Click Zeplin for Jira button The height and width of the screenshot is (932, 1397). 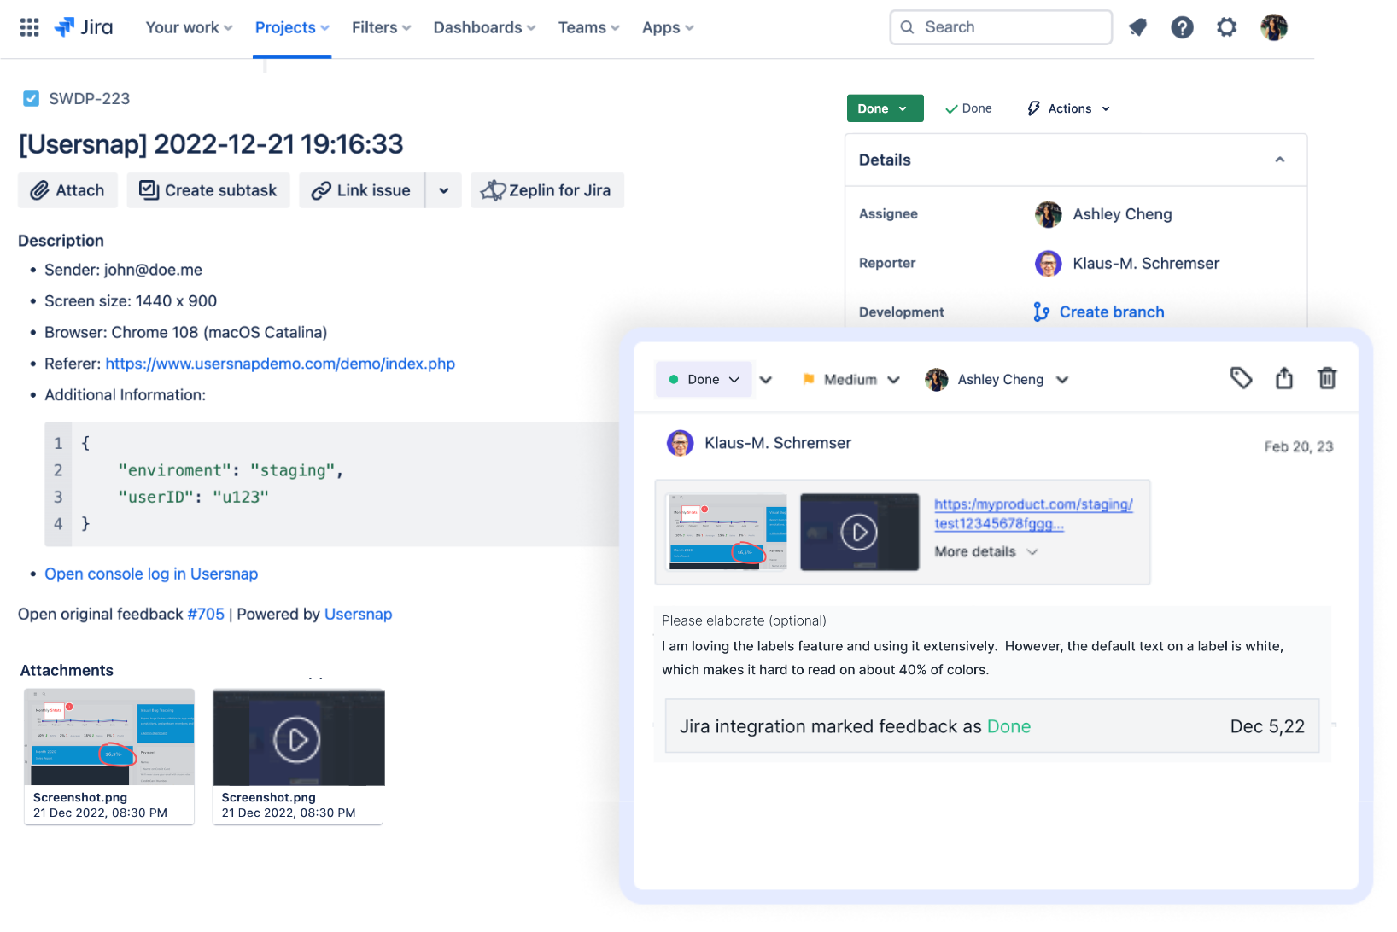[547, 190]
